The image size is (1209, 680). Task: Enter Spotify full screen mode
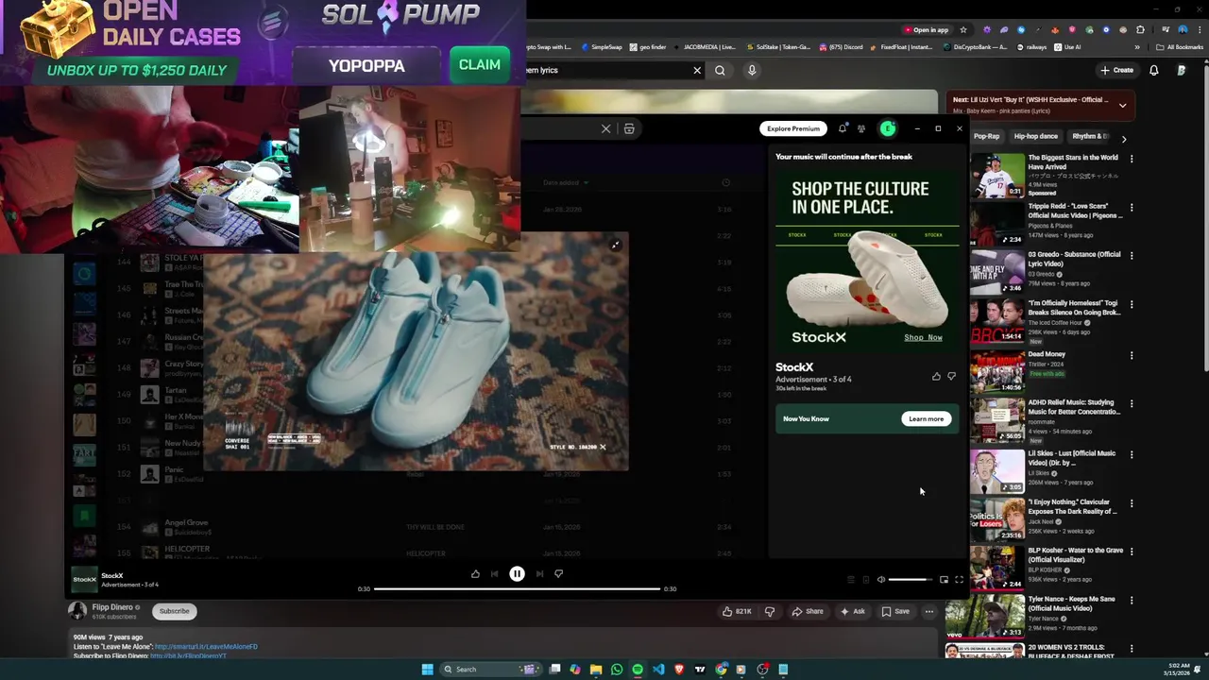click(x=959, y=580)
